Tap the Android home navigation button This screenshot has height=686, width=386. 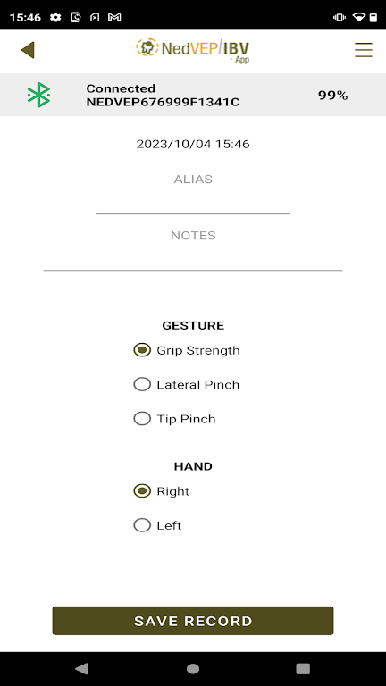click(x=193, y=668)
